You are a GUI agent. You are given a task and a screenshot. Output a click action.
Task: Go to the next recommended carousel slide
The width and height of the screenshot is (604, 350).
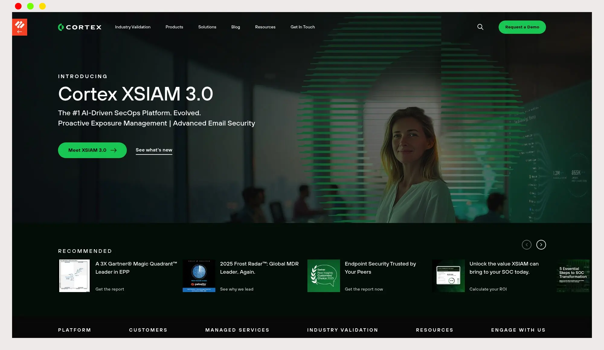coord(541,245)
